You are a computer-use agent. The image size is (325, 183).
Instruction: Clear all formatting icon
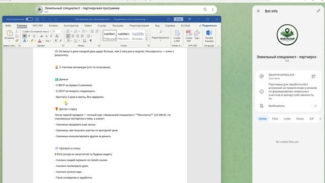[x=57, y=36]
